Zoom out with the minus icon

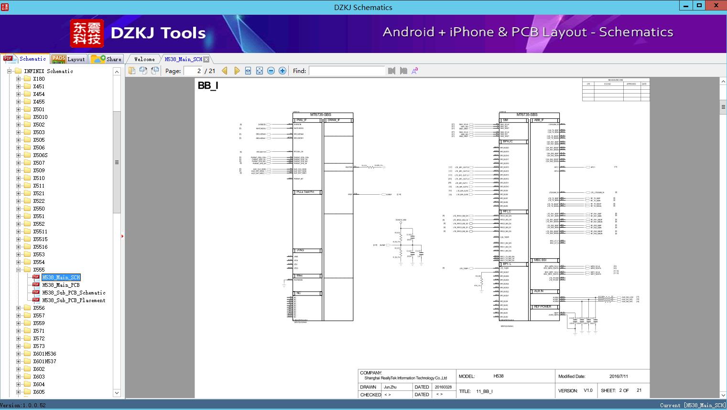pos(271,71)
